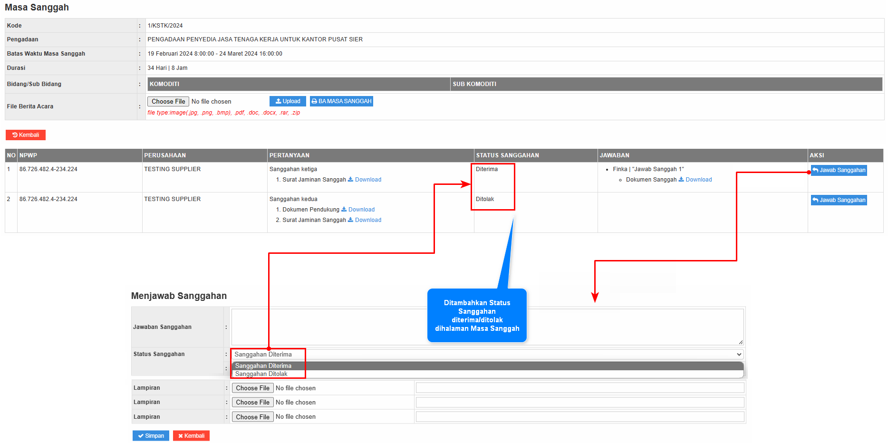Save the answer with Simpan
Screen dimensions: 888x443
pyautogui.click(x=151, y=436)
